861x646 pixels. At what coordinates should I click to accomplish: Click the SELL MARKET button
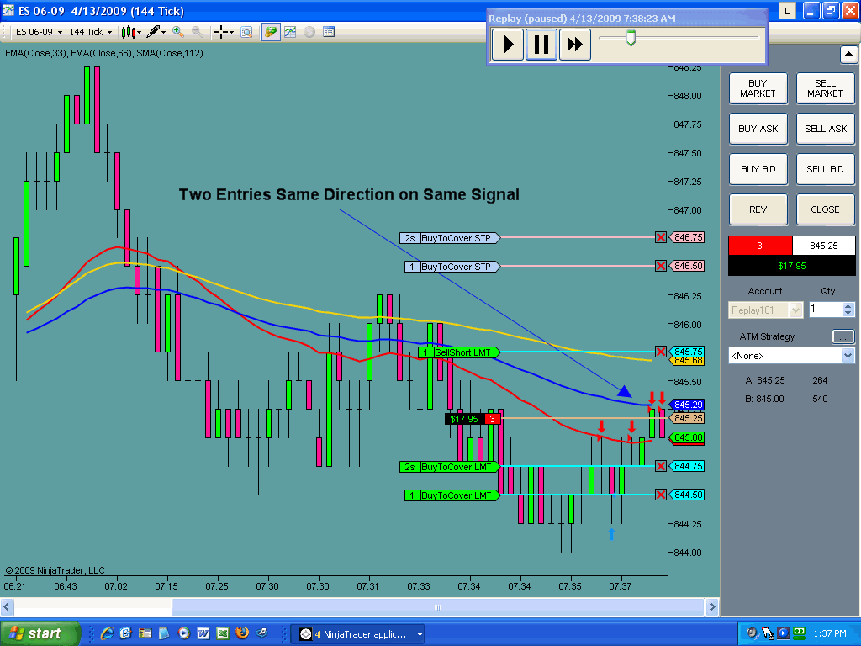point(825,88)
